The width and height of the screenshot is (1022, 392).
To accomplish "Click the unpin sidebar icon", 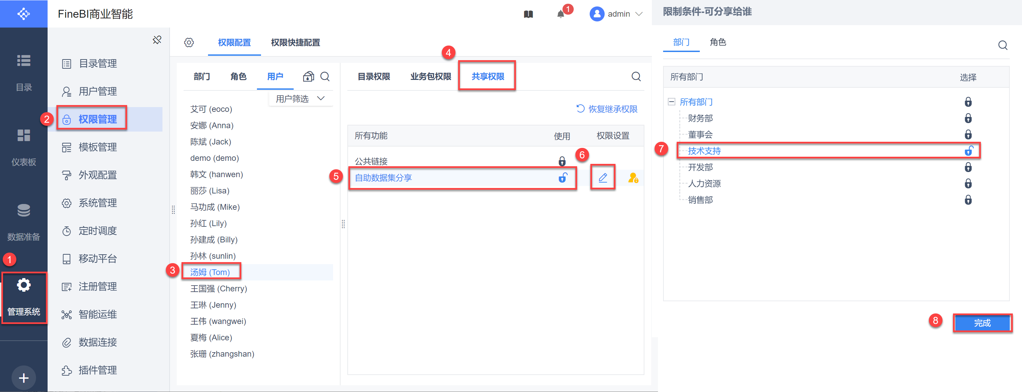I will [x=157, y=40].
